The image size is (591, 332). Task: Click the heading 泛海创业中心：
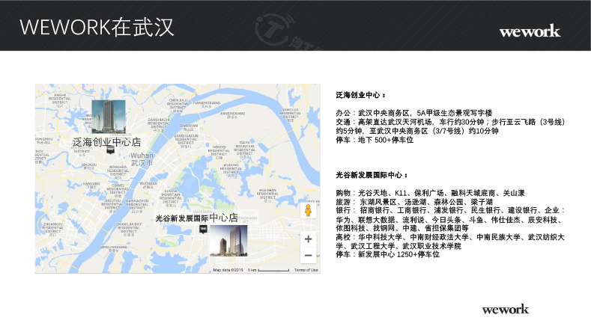coord(361,95)
